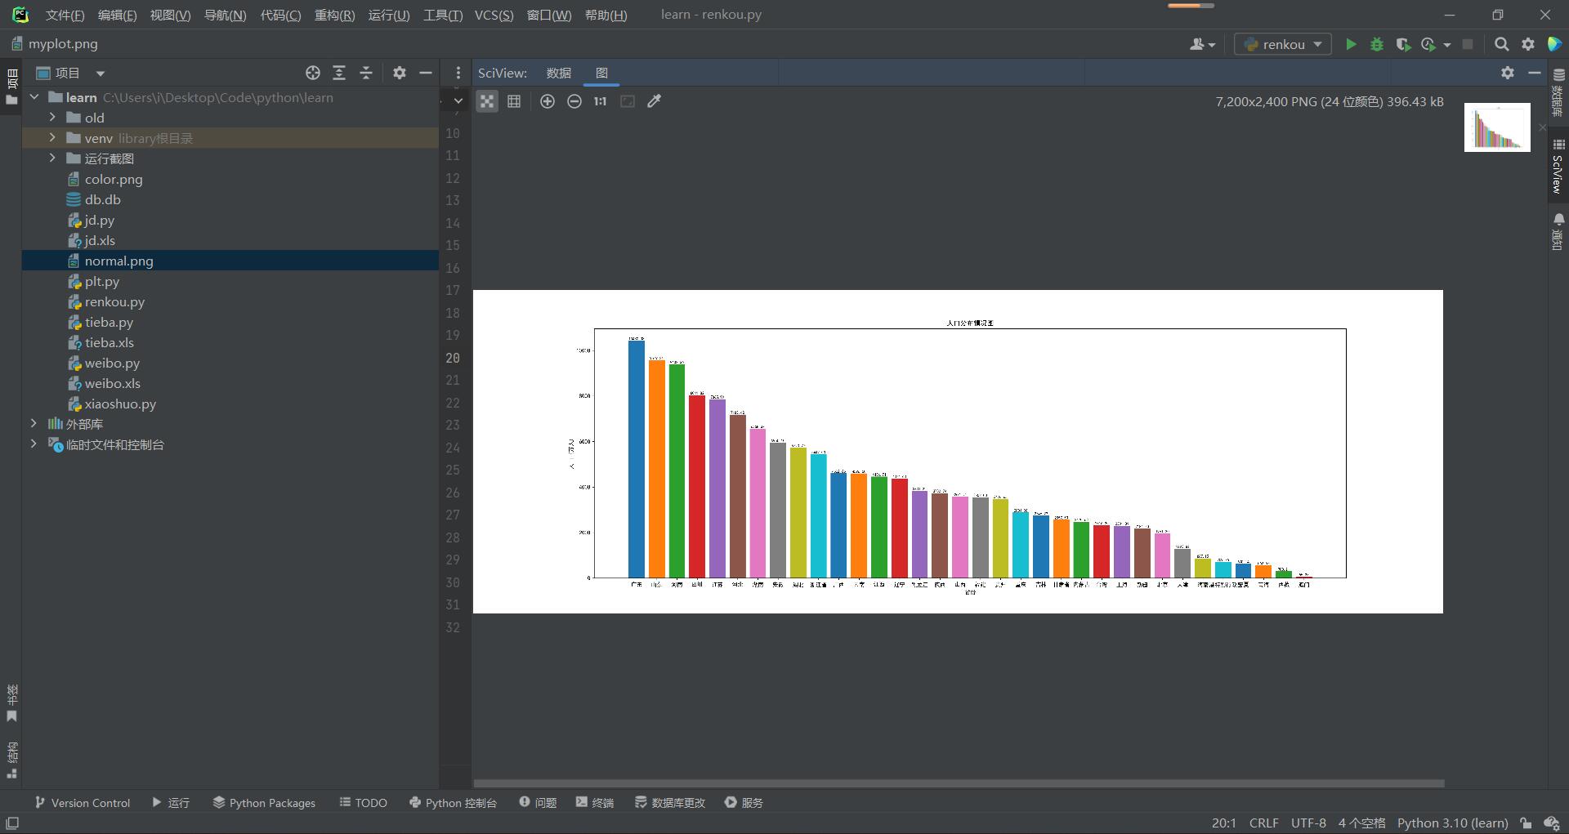Select the plot thumbnail in SciView

pyautogui.click(x=1497, y=127)
